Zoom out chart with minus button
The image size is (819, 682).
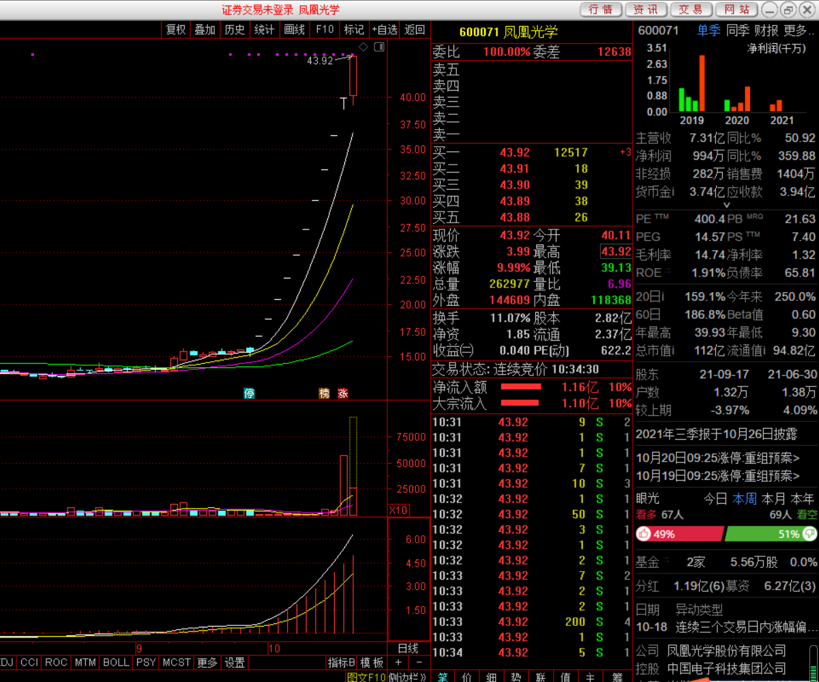click(x=419, y=662)
